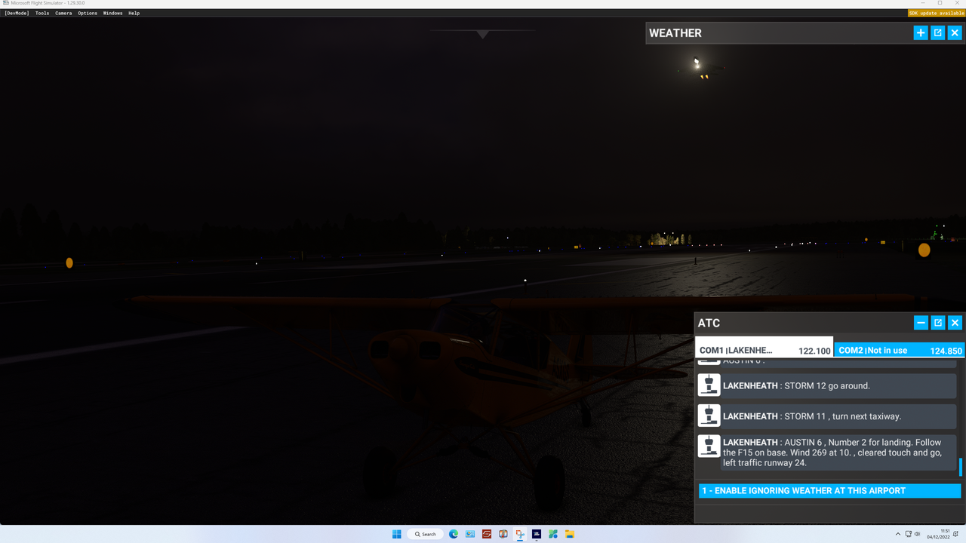The image size is (966, 543).
Task: Open the volume control in system tray
Action: 918,534
